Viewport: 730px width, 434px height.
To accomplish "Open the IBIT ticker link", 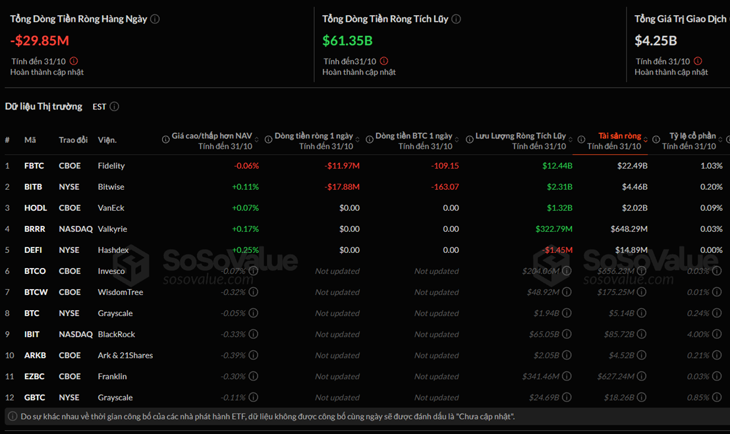I will pyautogui.click(x=32, y=335).
